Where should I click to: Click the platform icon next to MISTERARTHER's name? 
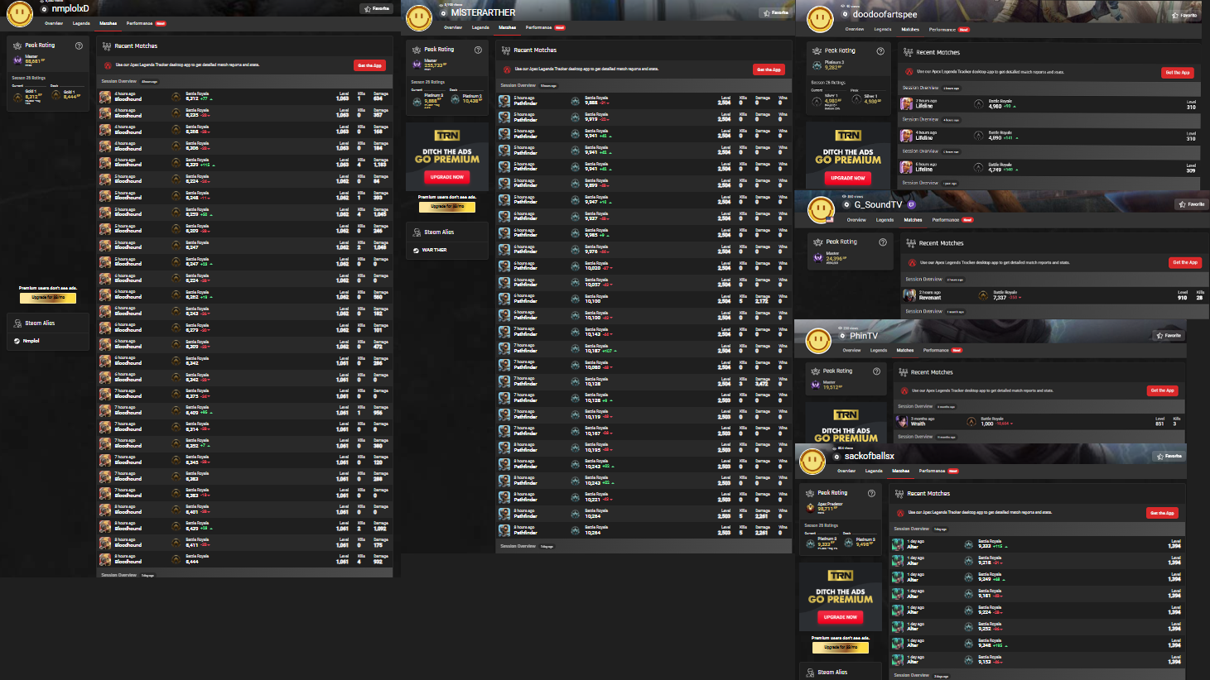click(444, 13)
